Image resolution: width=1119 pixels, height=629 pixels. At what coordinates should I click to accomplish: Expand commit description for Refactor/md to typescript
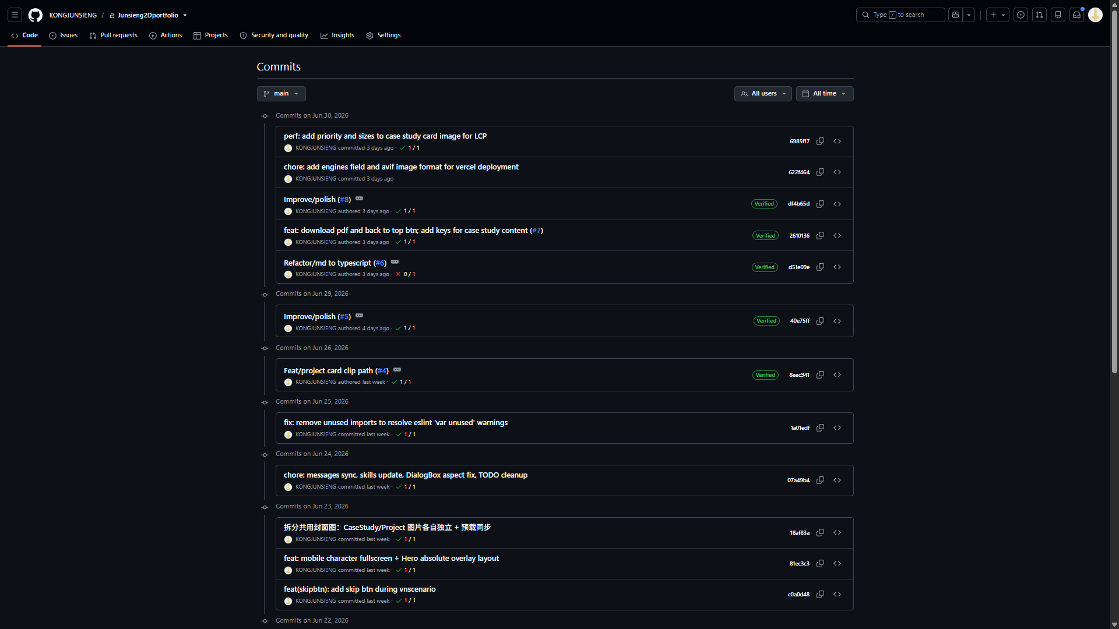click(395, 262)
